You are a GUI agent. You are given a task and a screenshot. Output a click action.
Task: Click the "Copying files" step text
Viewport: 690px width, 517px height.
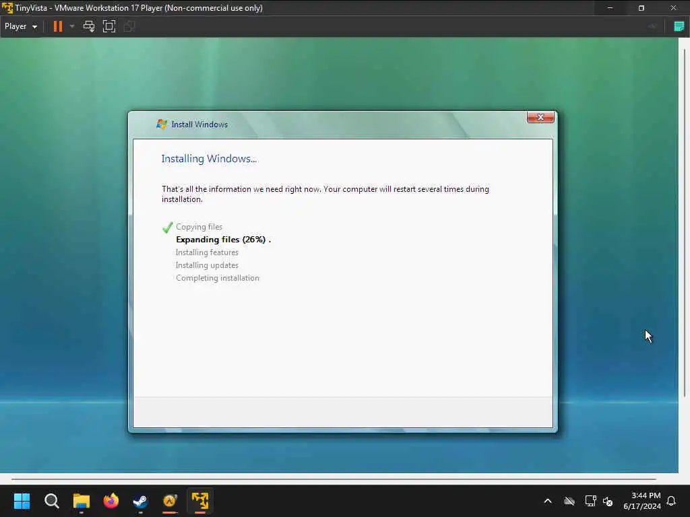tap(199, 227)
